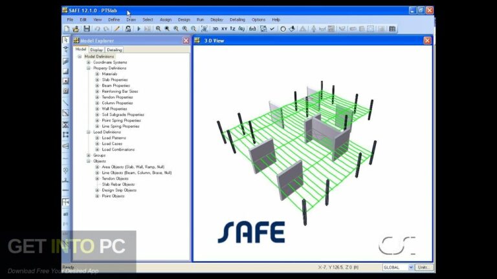This screenshot has height=279, width=497.
Task: Click the Open file folder icon
Action: pos(76,29)
